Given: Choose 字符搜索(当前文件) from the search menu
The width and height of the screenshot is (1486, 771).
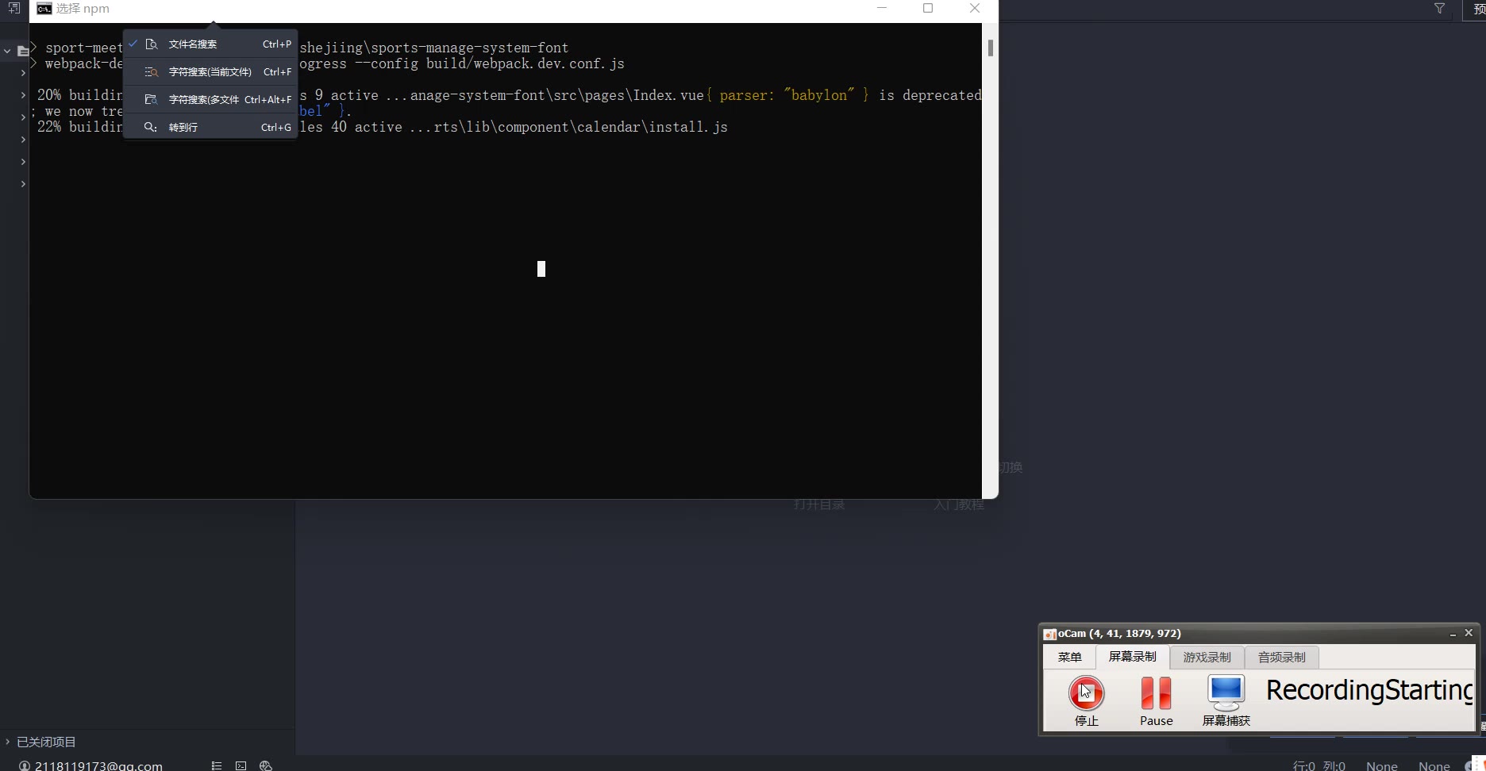Looking at the screenshot, I should (x=210, y=72).
